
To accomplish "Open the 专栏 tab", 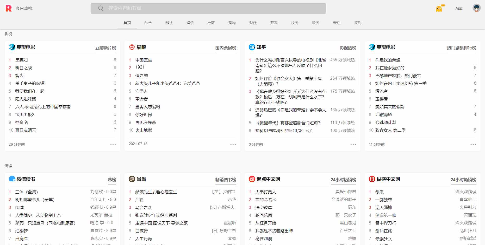I will point(337,23).
